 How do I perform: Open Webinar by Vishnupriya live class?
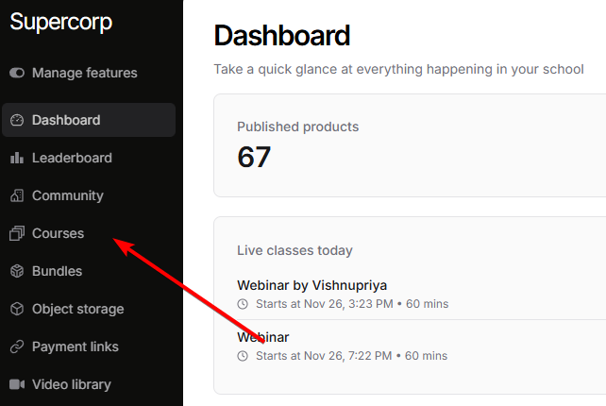click(311, 285)
